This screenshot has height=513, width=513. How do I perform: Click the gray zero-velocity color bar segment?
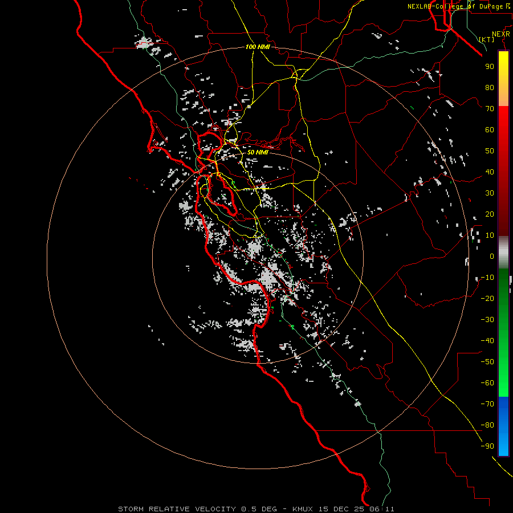(503, 253)
